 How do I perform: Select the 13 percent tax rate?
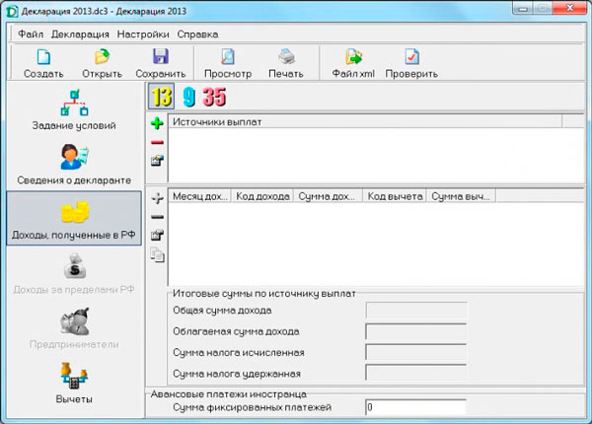point(161,97)
